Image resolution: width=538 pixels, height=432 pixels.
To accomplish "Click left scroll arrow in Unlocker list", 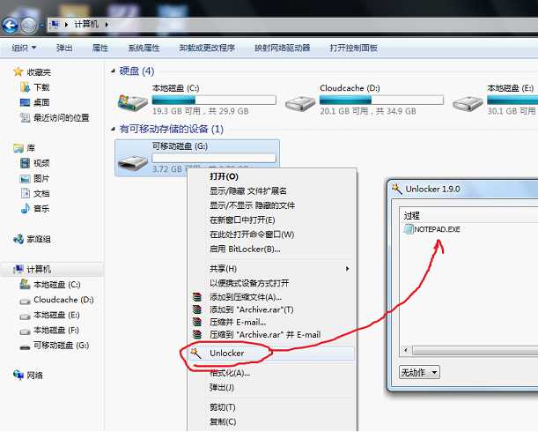I will (x=406, y=350).
